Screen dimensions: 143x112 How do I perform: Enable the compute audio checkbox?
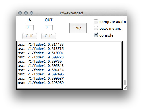click(96, 21)
